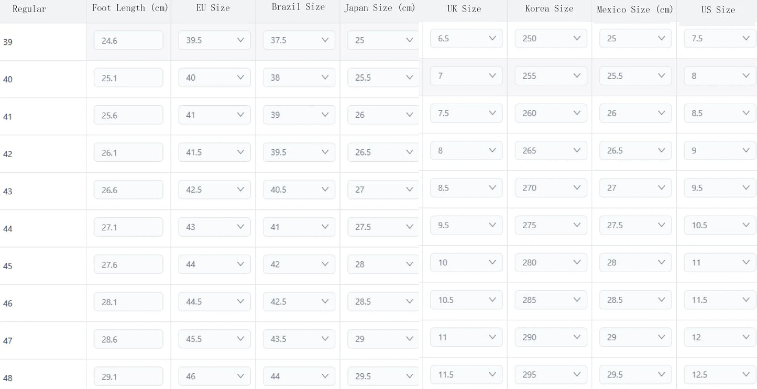Expand EU Size 46 dropdown
757x389 pixels.
(x=214, y=376)
